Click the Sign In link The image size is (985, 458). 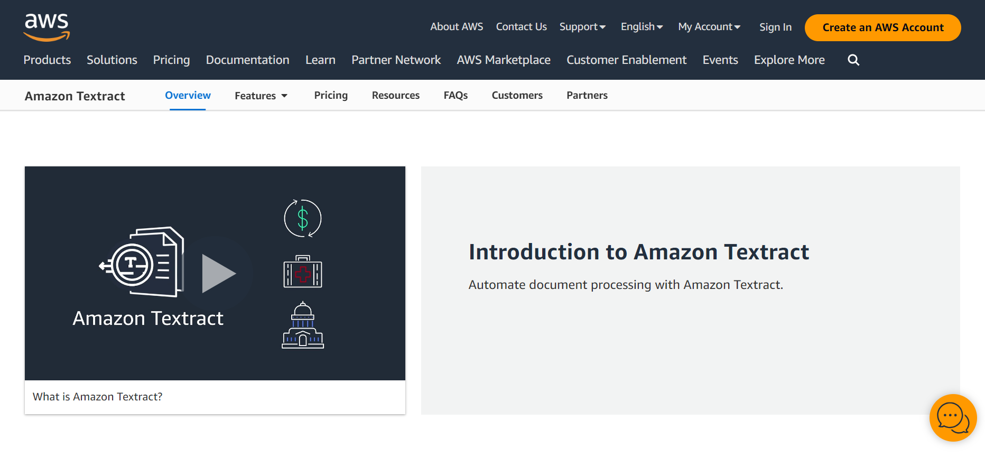pos(775,27)
